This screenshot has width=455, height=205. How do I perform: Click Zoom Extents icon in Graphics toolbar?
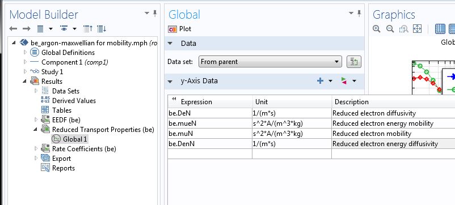[418, 29]
